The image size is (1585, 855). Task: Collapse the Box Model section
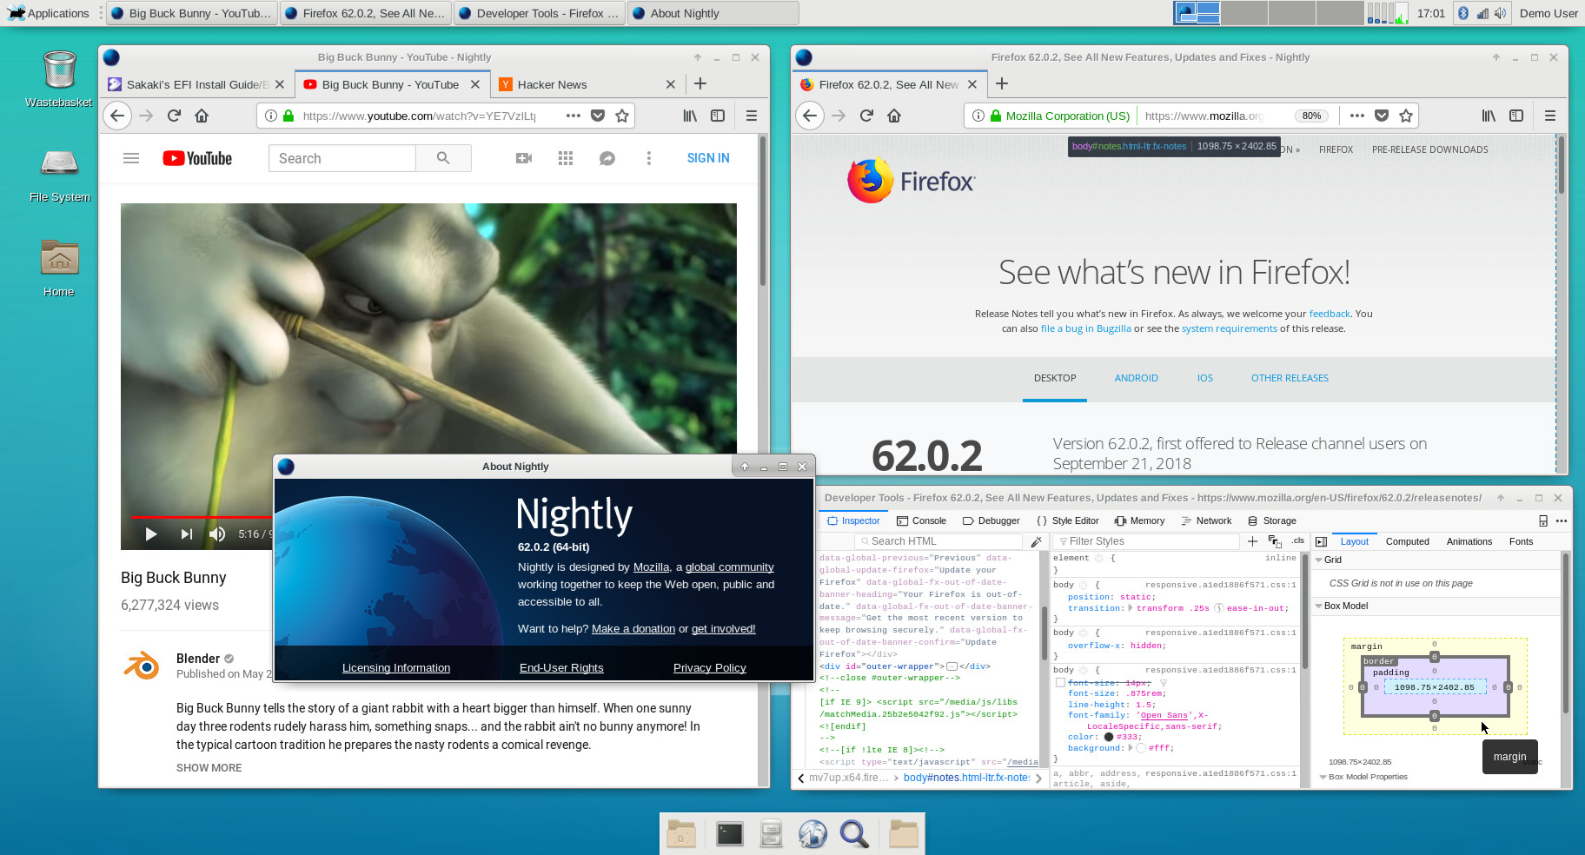pyautogui.click(x=1319, y=606)
